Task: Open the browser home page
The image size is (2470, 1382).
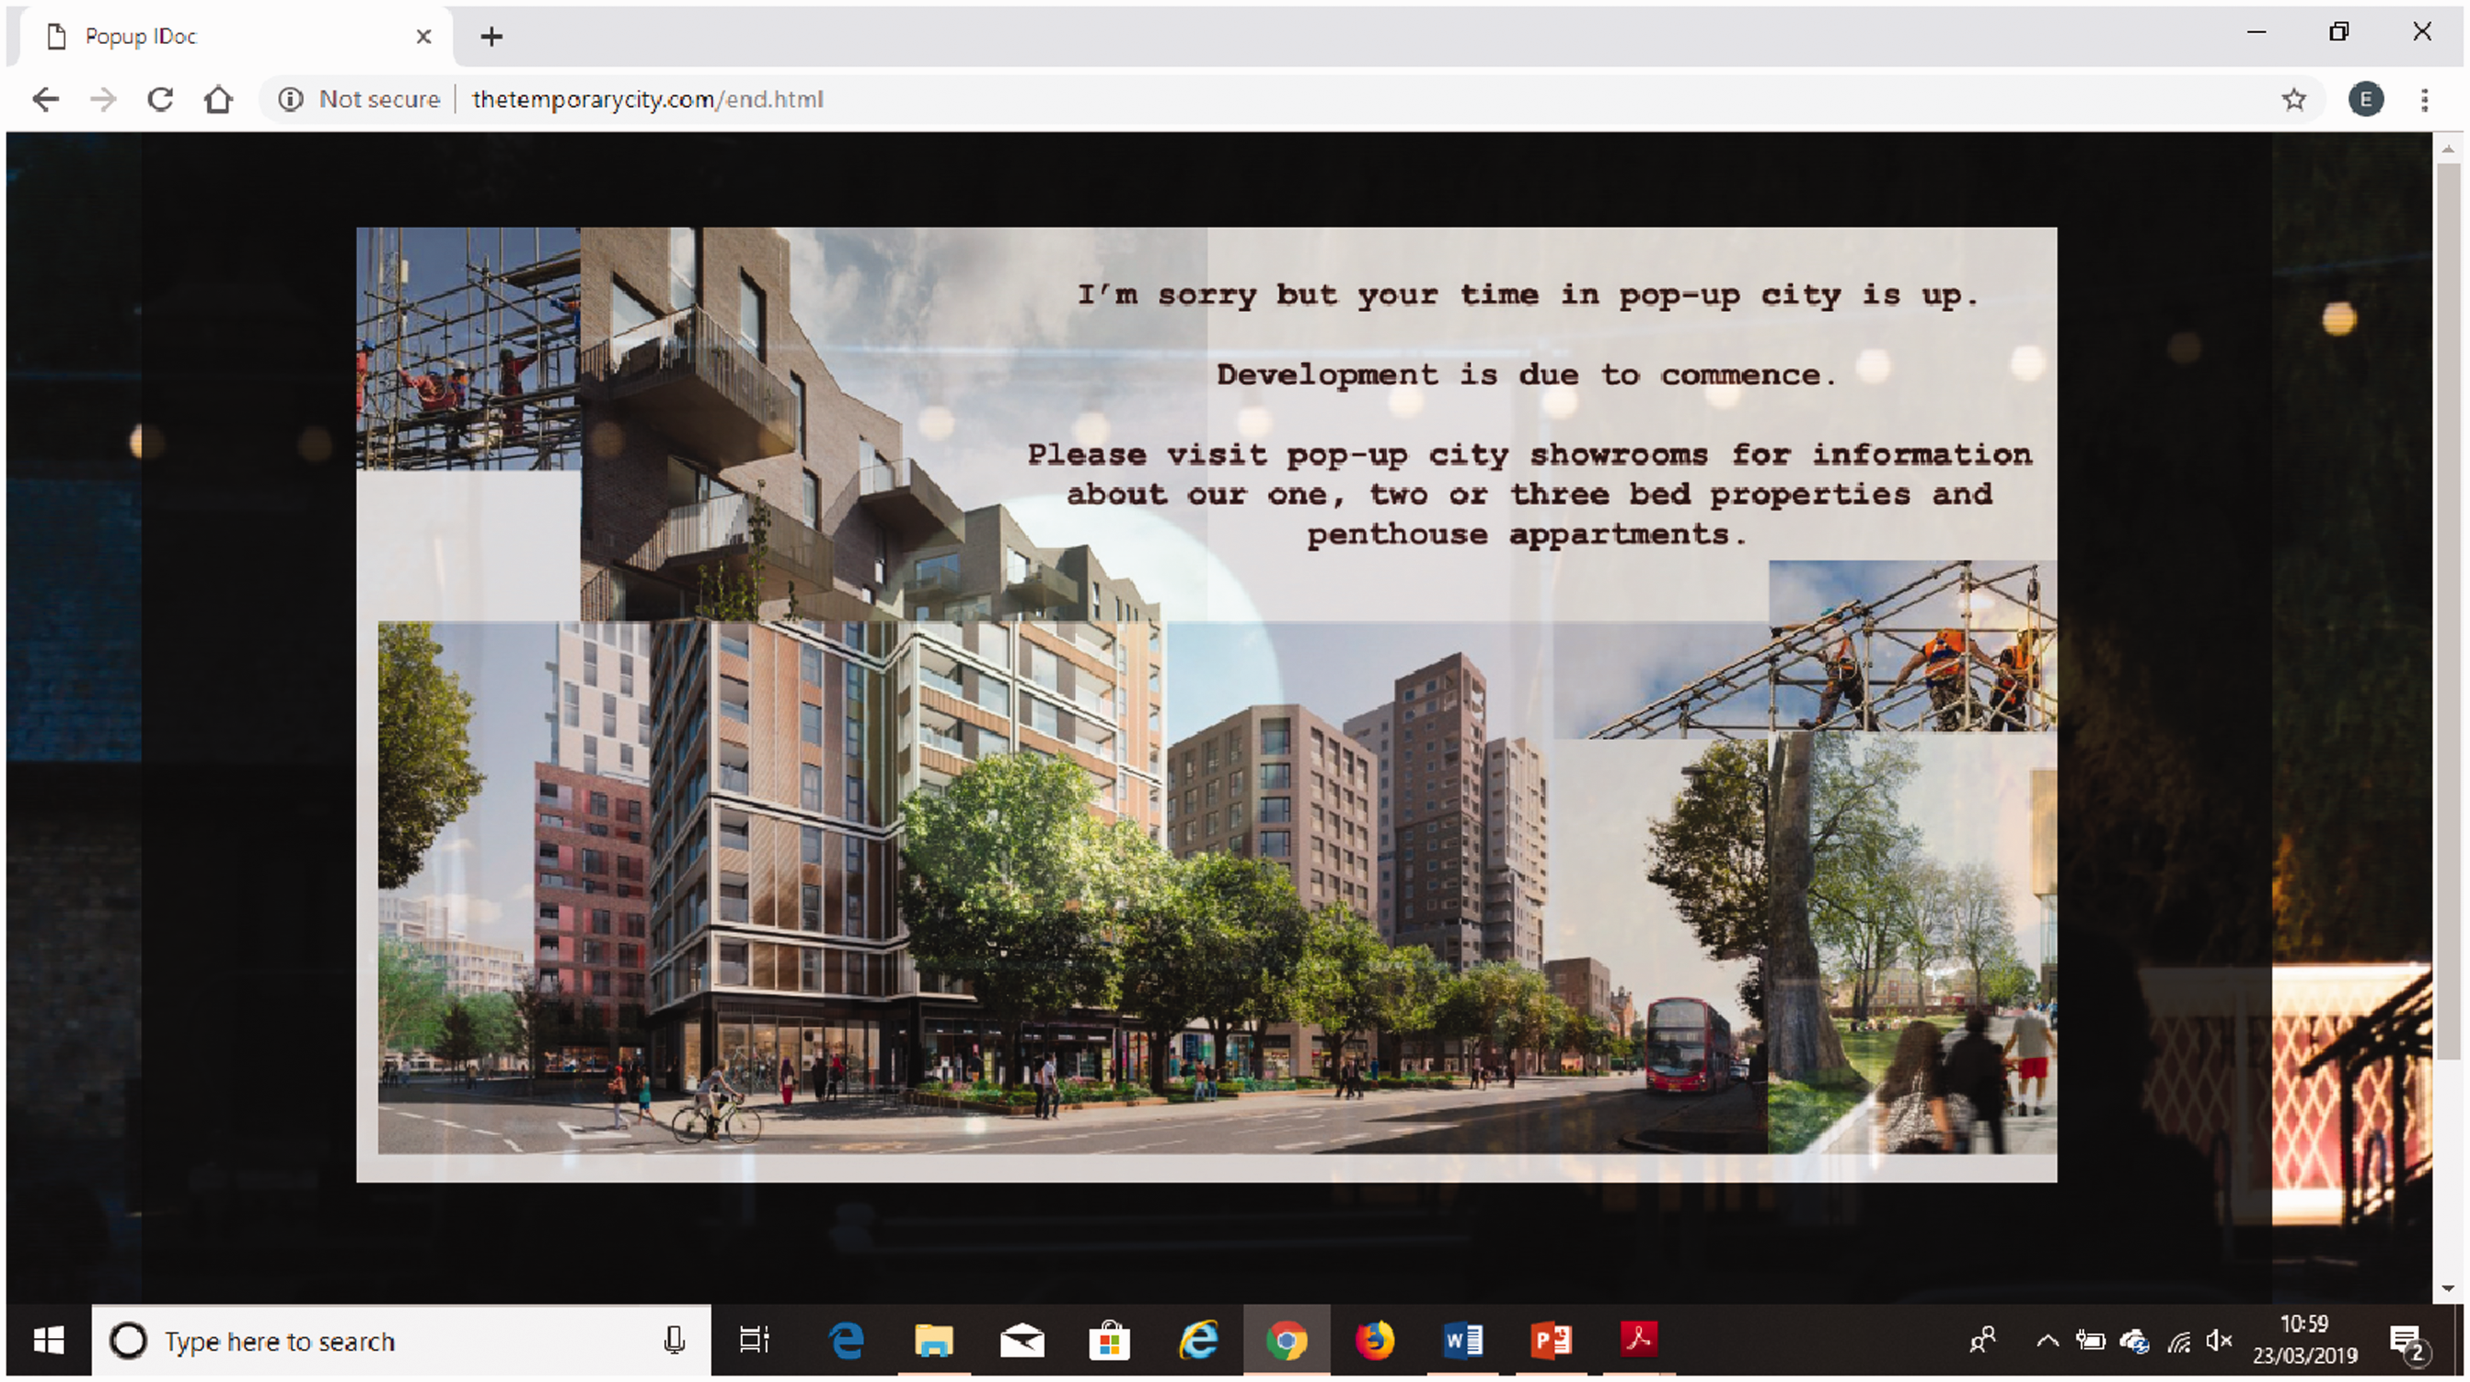Action: 219,100
